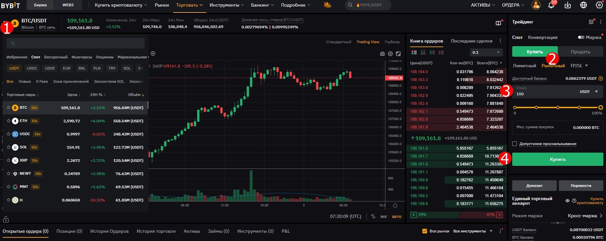
Task: Click the search magnifier in header search box
Action: coord(350,5)
